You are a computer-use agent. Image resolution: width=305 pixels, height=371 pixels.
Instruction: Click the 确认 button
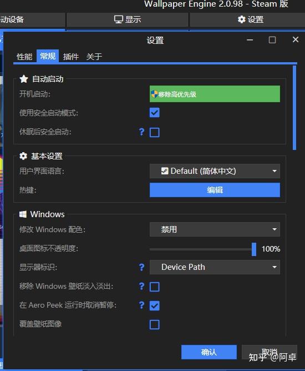209,352
